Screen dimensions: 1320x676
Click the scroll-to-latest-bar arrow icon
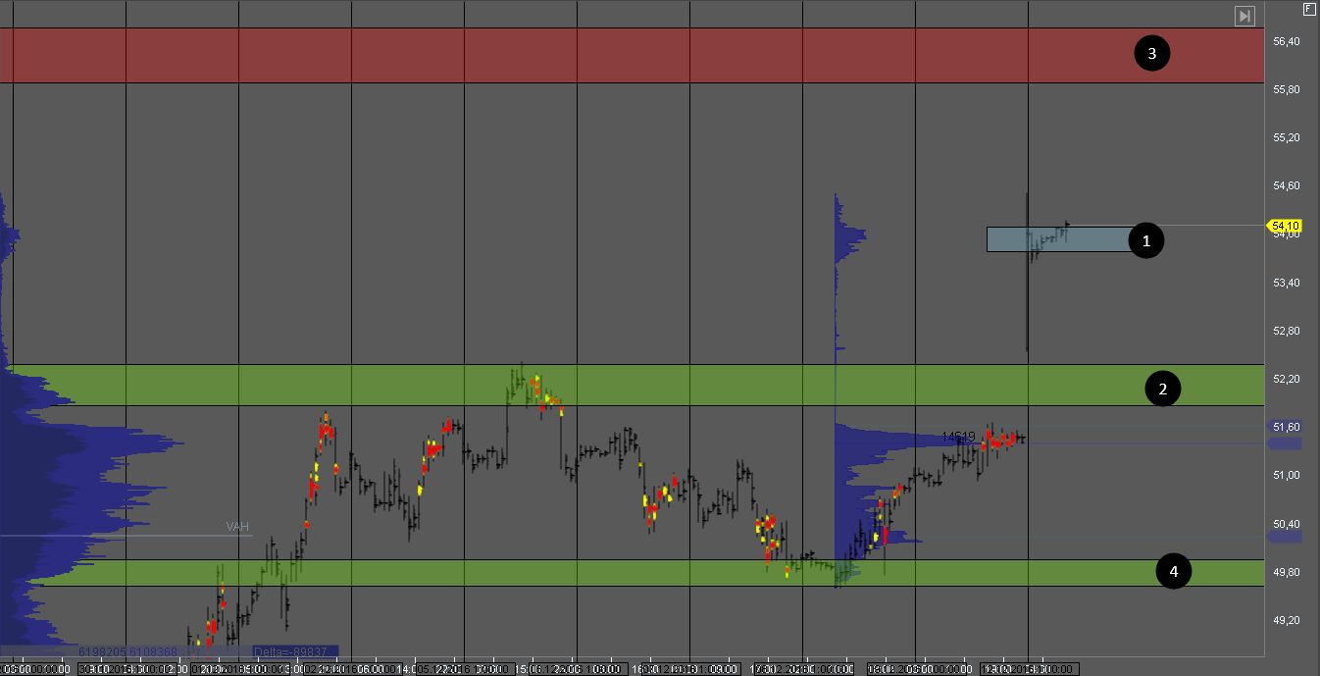pyautogui.click(x=1244, y=16)
